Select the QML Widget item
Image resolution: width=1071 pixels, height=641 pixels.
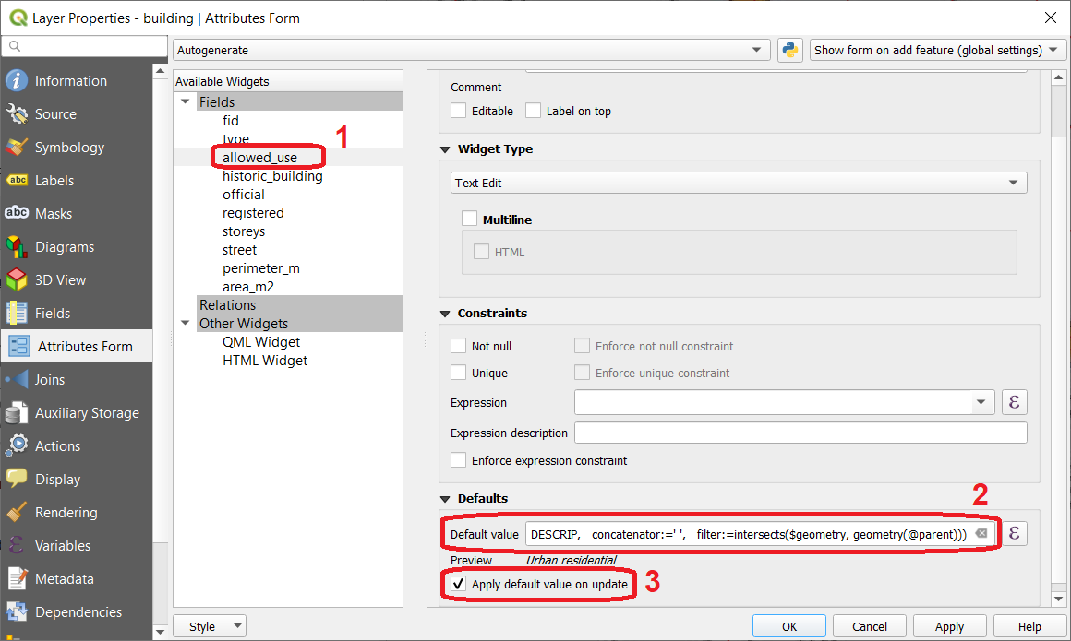(261, 341)
